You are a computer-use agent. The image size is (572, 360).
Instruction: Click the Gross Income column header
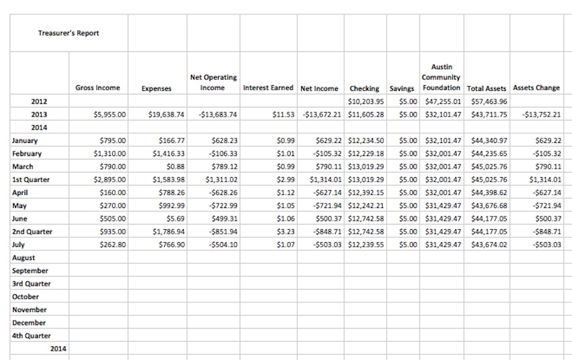coord(98,88)
